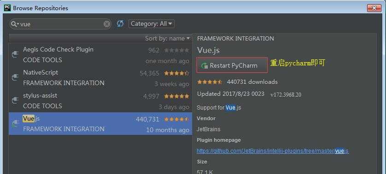The height and width of the screenshot is (174, 386).
Task: Open the Vue.js GitHub plugin homepage link
Action: (x=273, y=151)
